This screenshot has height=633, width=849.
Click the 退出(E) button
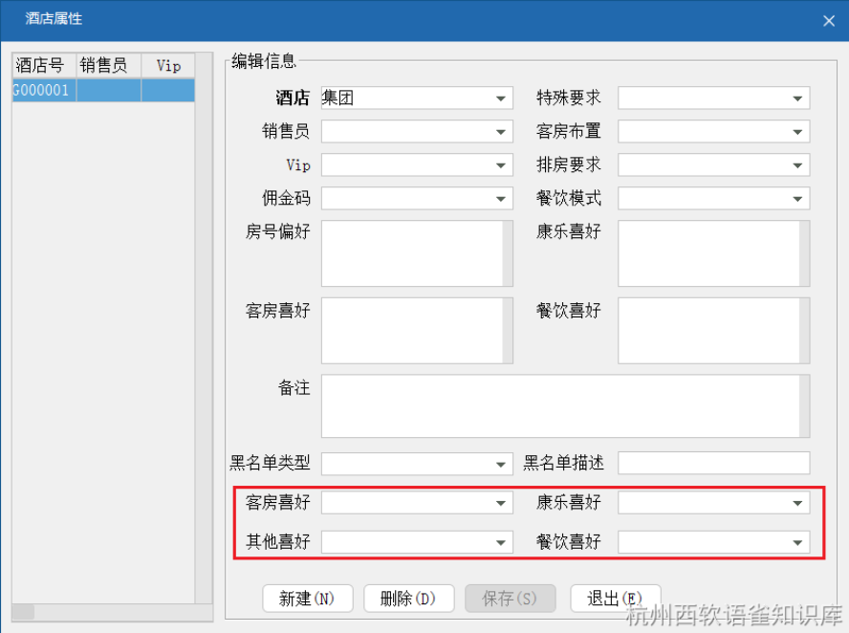coord(616,599)
